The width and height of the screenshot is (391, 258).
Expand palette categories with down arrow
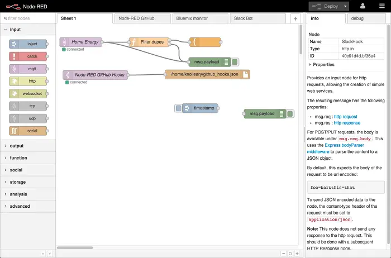click(x=50, y=254)
